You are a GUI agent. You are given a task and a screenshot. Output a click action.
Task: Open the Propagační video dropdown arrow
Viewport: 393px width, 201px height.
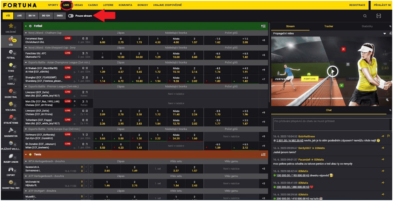coord(385,34)
